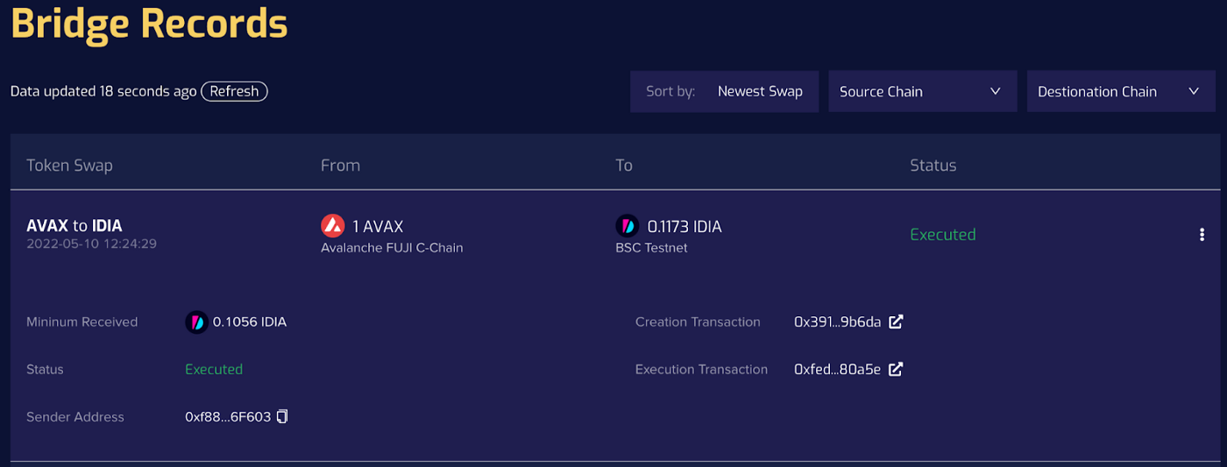Refresh the bridge records data
The width and height of the screenshot is (1227, 467).
coord(234,91)
